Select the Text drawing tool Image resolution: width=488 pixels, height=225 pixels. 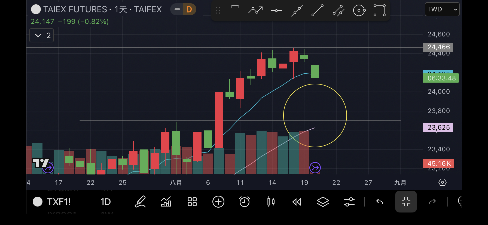[x=235, y=11]
